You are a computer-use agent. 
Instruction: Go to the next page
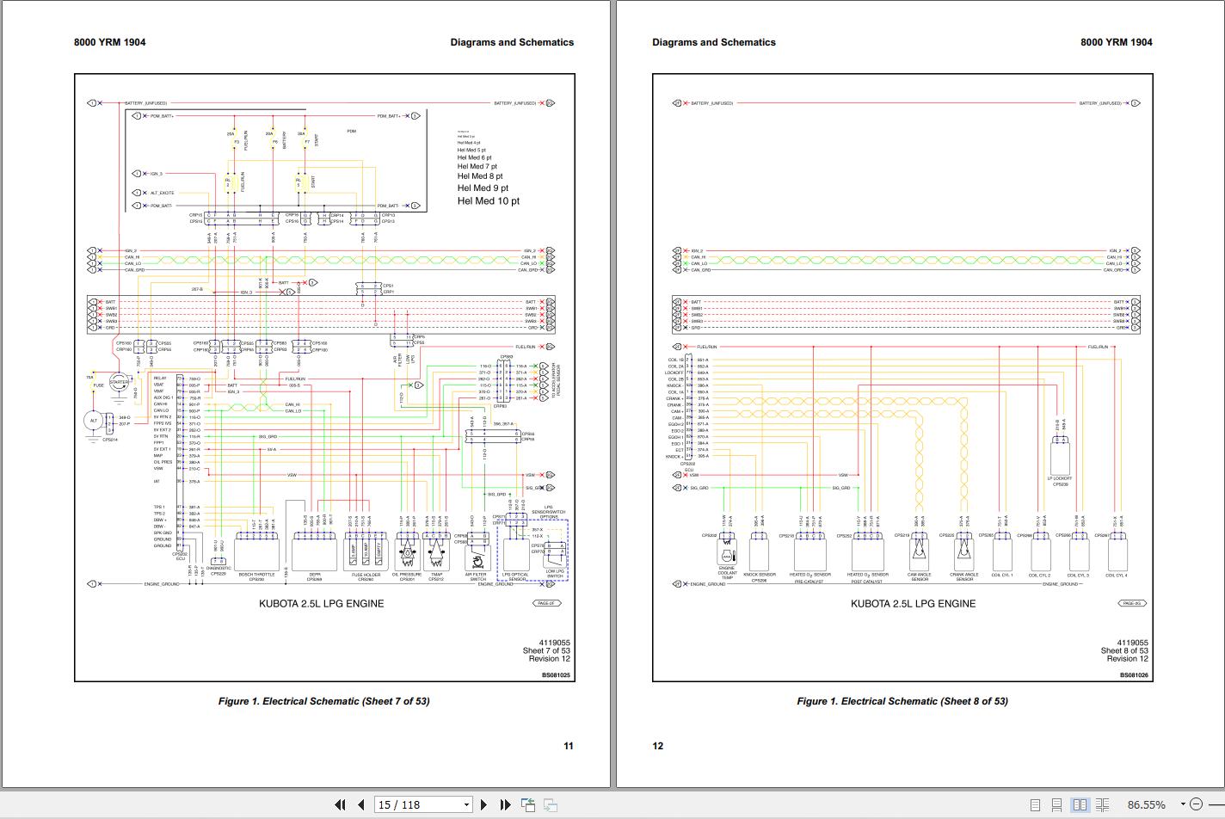(x=483, y=805)
